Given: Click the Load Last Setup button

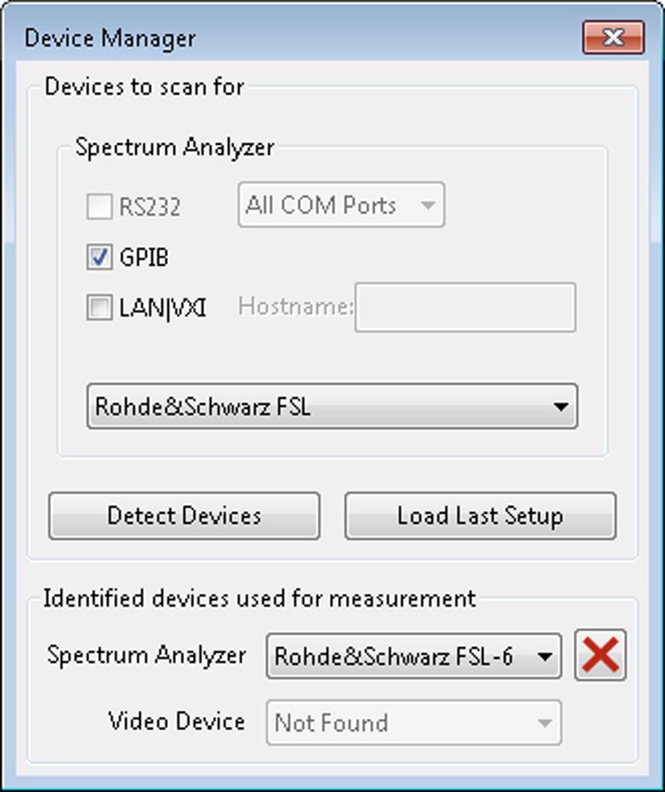Looking at the screenshot, I should (x=480, y=516).
